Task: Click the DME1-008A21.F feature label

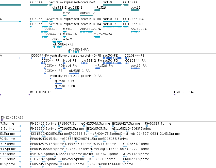Action: pyautogui.click(x=187, y=92)
